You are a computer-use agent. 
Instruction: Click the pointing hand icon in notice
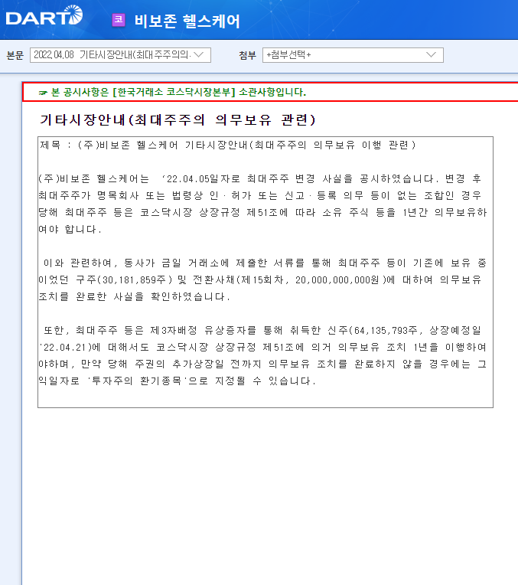click(43, 93)
